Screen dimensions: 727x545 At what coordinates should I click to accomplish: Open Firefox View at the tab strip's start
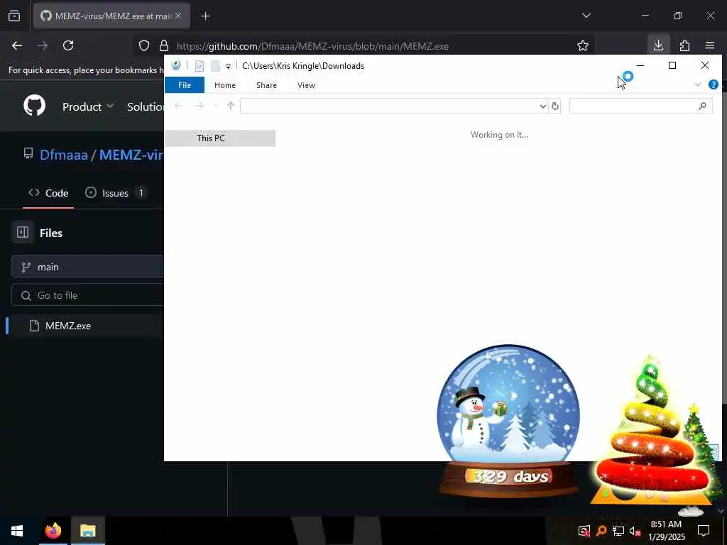coord(14,16)
